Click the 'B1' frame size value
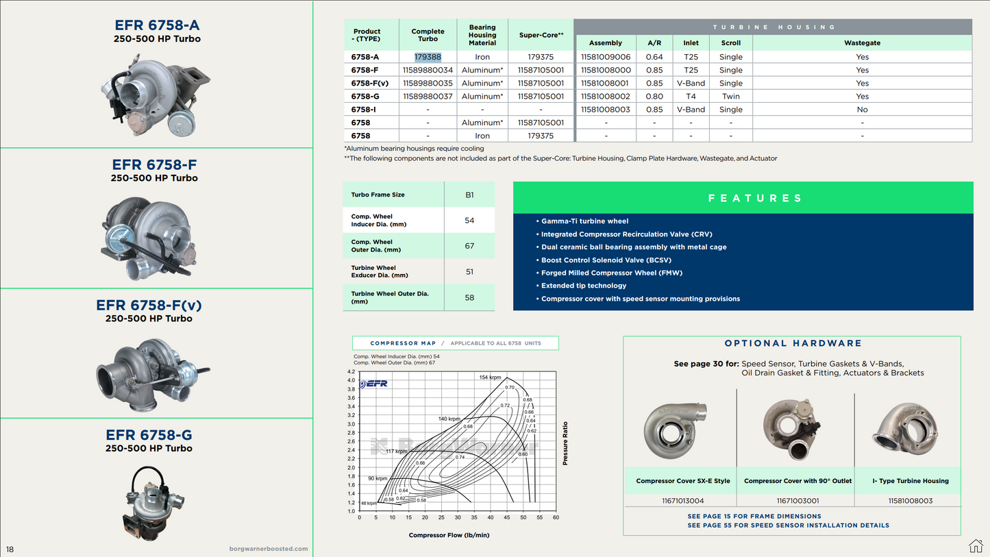This screenshot has width=990, height=557. coord(469,195)
